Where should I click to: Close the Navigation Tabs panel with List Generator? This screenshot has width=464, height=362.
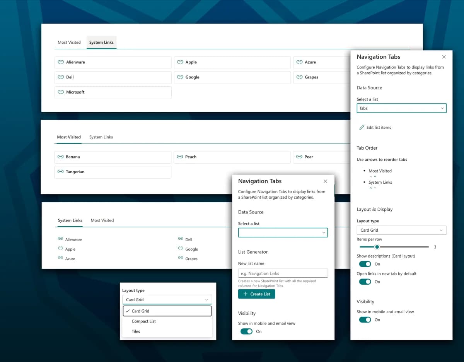(x=325, y=181)
